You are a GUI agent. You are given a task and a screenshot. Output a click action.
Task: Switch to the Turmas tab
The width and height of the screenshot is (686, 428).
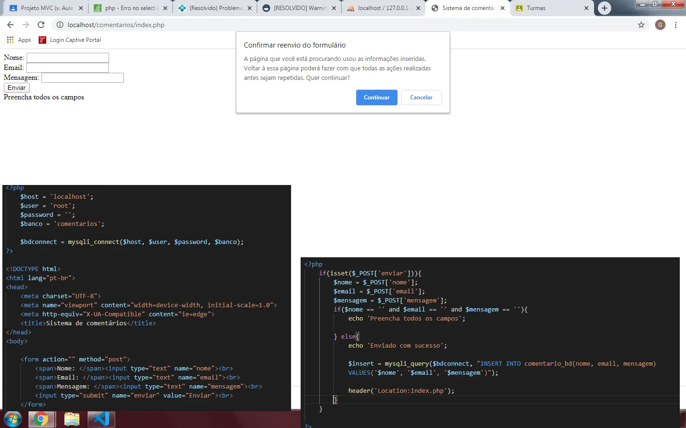point(548,8)
